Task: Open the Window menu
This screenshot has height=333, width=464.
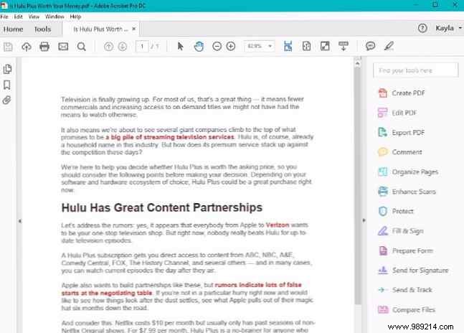Action: 55,17
